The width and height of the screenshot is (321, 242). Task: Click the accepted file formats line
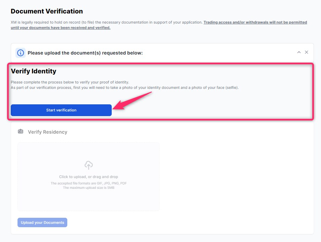[88, 183]
